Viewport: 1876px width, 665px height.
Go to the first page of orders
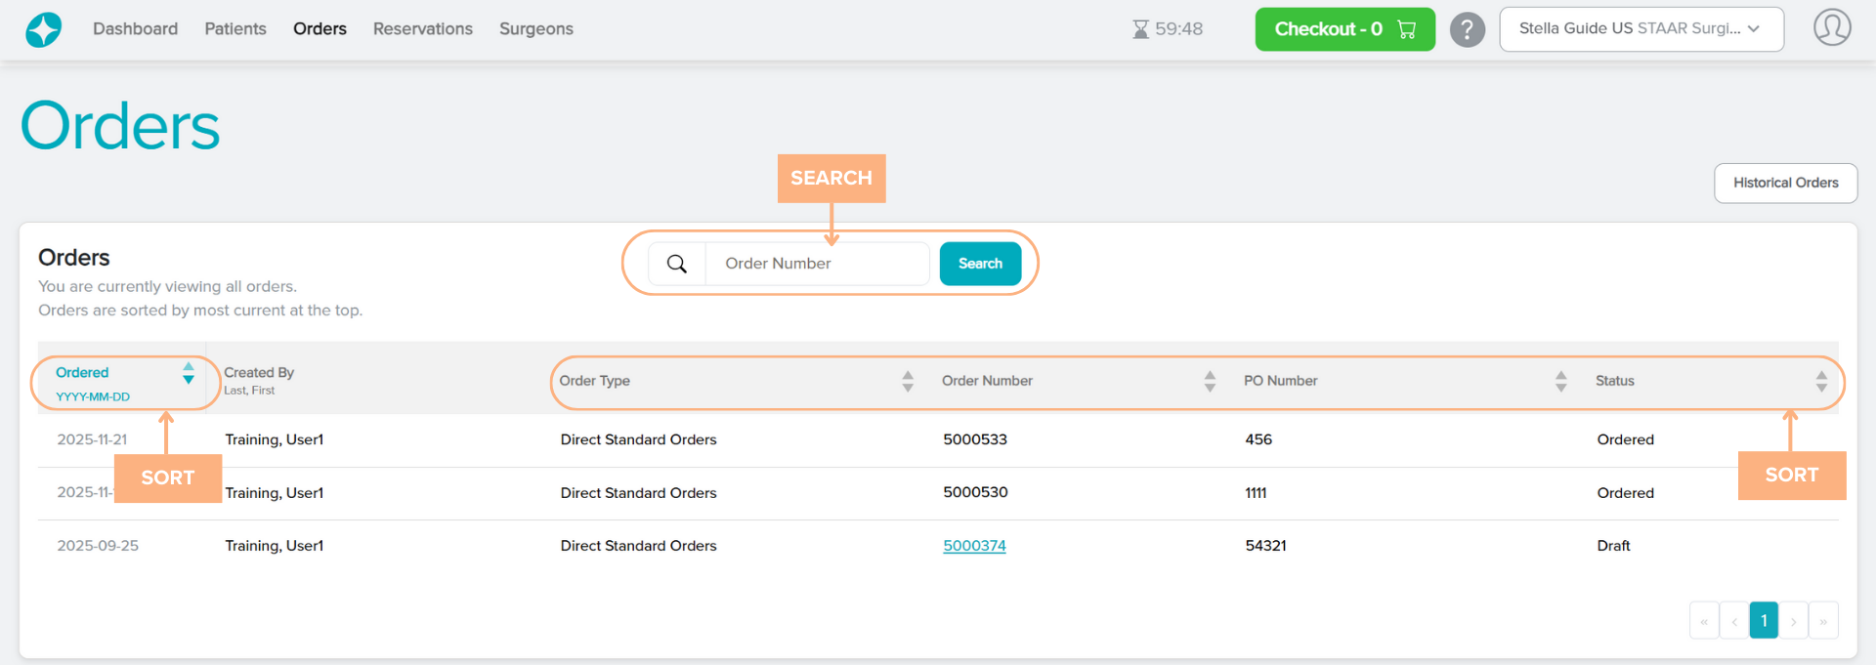(1703, 621)
